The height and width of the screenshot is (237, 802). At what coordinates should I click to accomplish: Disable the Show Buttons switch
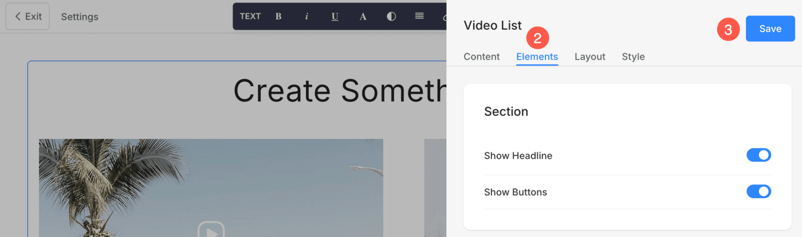click(758, 191)
